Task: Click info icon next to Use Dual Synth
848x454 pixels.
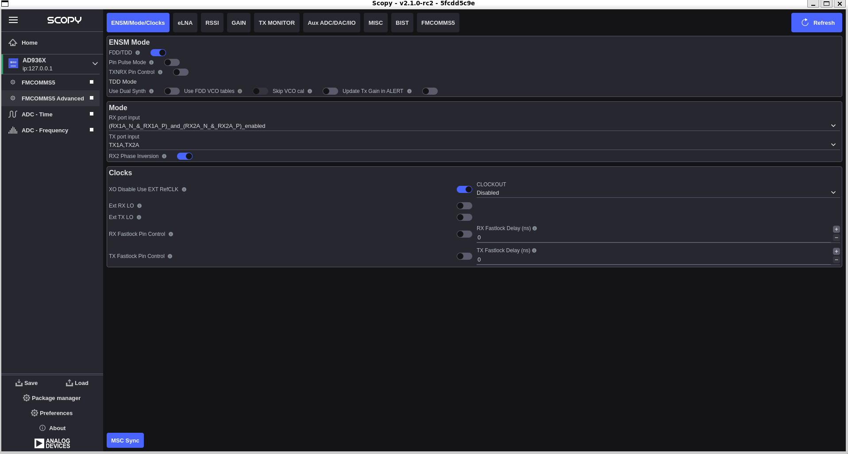Action: coord(151,91)
